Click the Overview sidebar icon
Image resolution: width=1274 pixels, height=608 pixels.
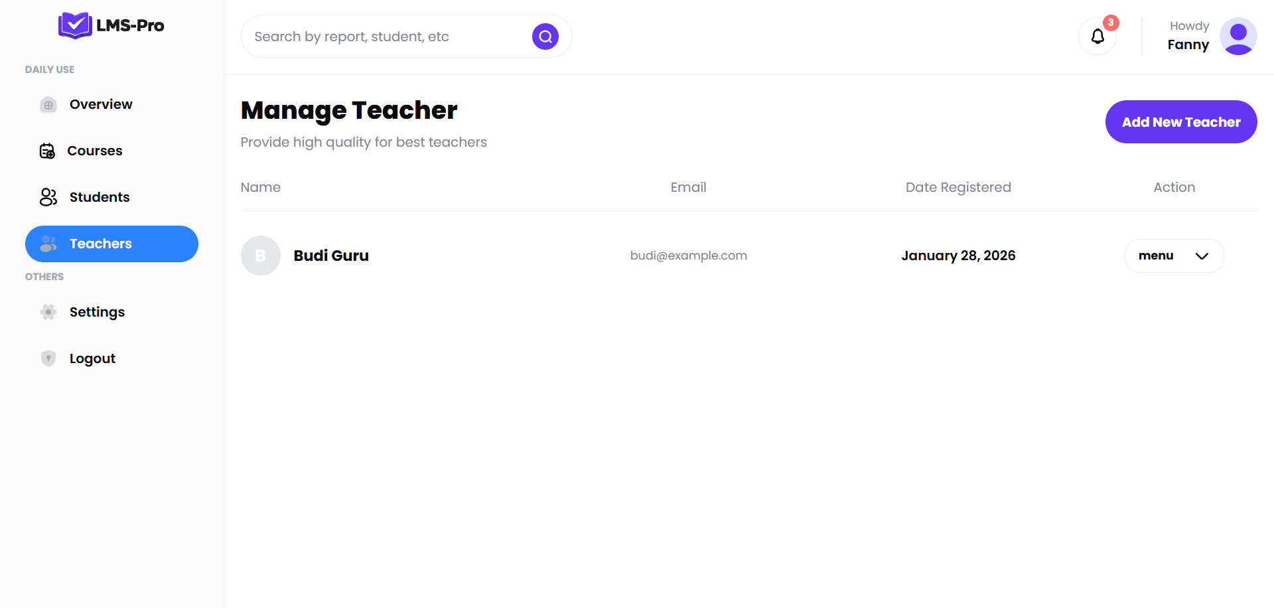pos(48,105)
